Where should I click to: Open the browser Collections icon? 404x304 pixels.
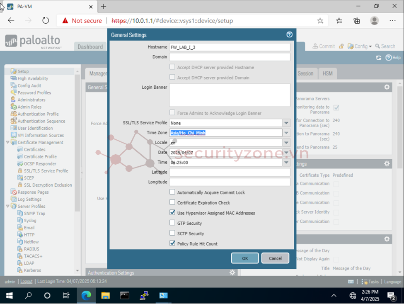coord(357,21)
